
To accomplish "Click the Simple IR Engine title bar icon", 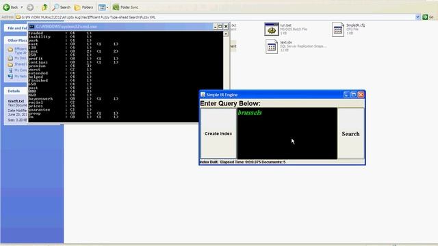I will pos(203,94).
